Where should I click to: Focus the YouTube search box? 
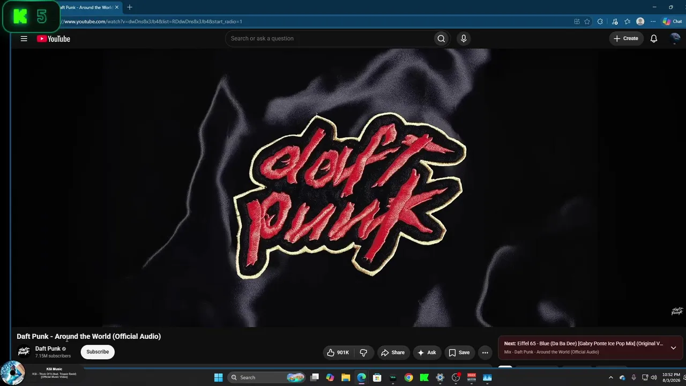click(x=330, y=39)
